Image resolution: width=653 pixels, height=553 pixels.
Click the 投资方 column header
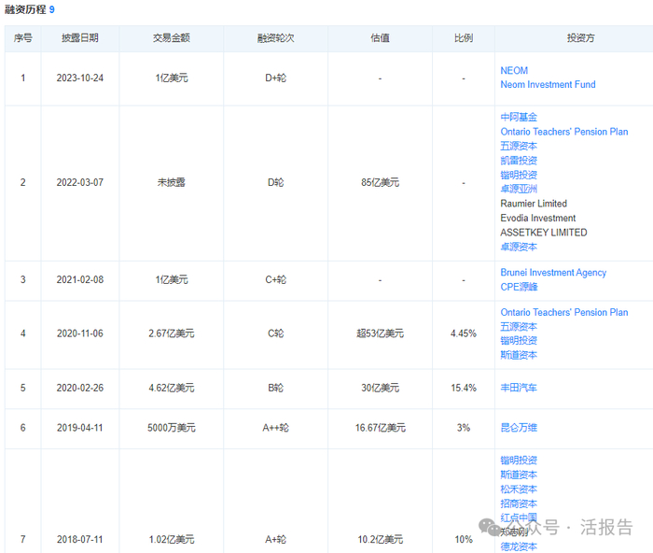pos(580,38)
